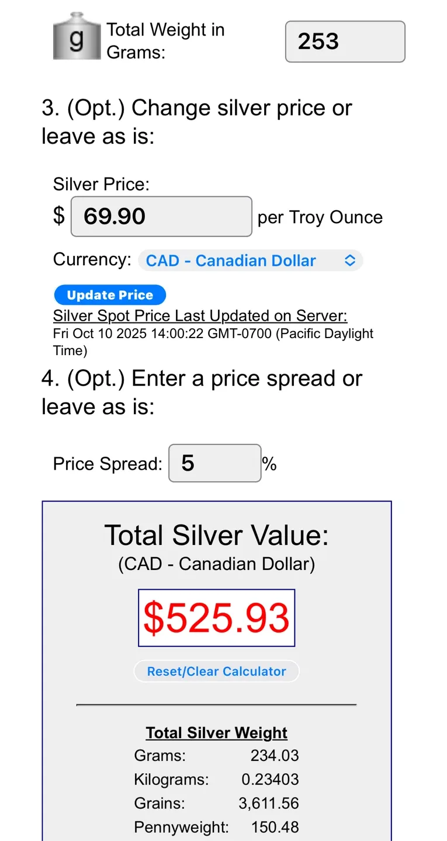The image size is (447, 841).
Task: Click the Pennyweight value 150.48
Action: click(275, 828)
